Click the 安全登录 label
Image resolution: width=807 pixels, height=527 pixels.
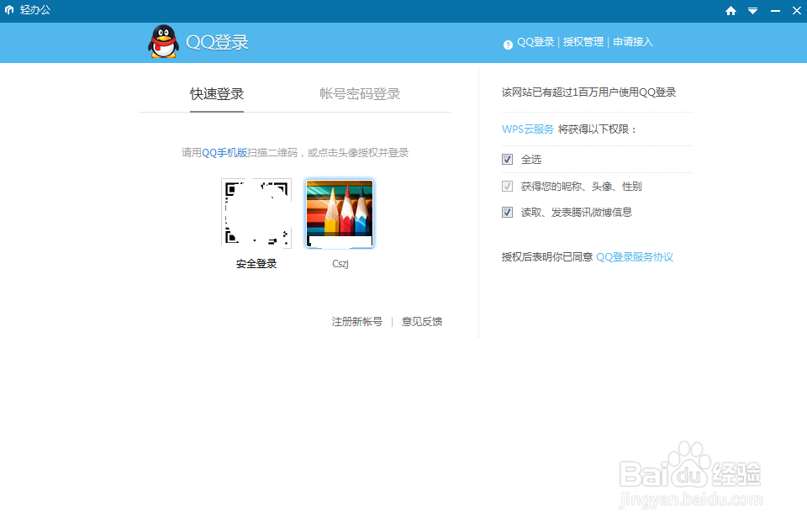pyautogui.click(x=256, y=264)
